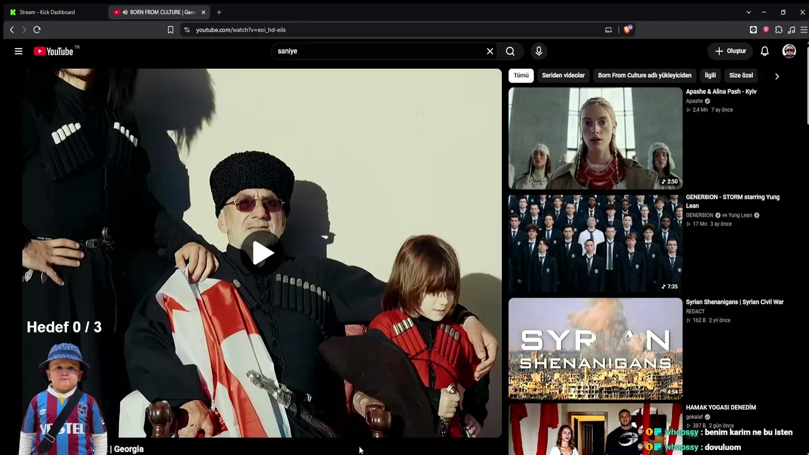Visit the Apashe channel link
The width and height of the screenshot is (809, 455).
694,101
